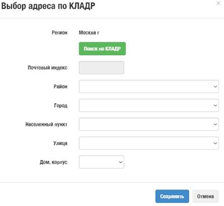Click the Населенный пункт field label
The height and width of the screenshot is (206, 224).
coord(46,124)
